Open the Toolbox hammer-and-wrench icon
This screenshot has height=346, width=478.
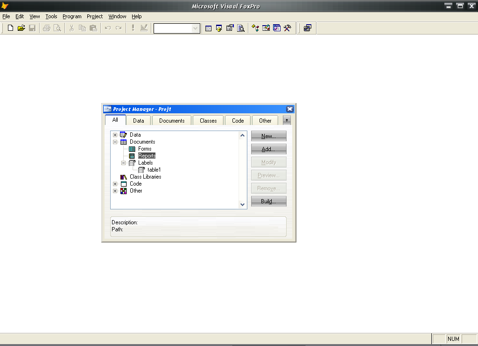click(x=288, y=28)
